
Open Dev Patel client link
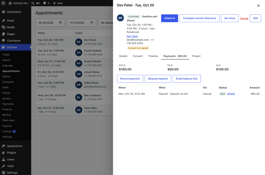coord(132,36)
